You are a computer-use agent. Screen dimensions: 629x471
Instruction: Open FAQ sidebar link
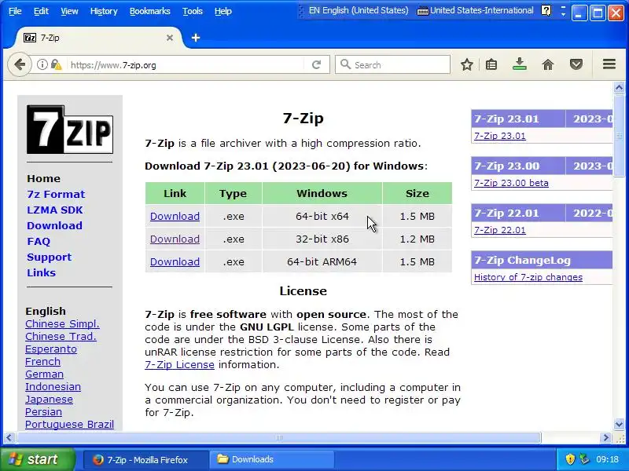pyautogui.click(x=39, y=242)
